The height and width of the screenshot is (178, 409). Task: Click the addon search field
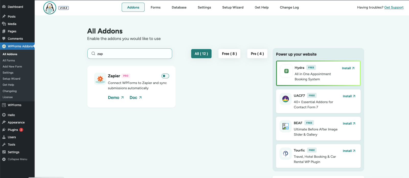133,54
